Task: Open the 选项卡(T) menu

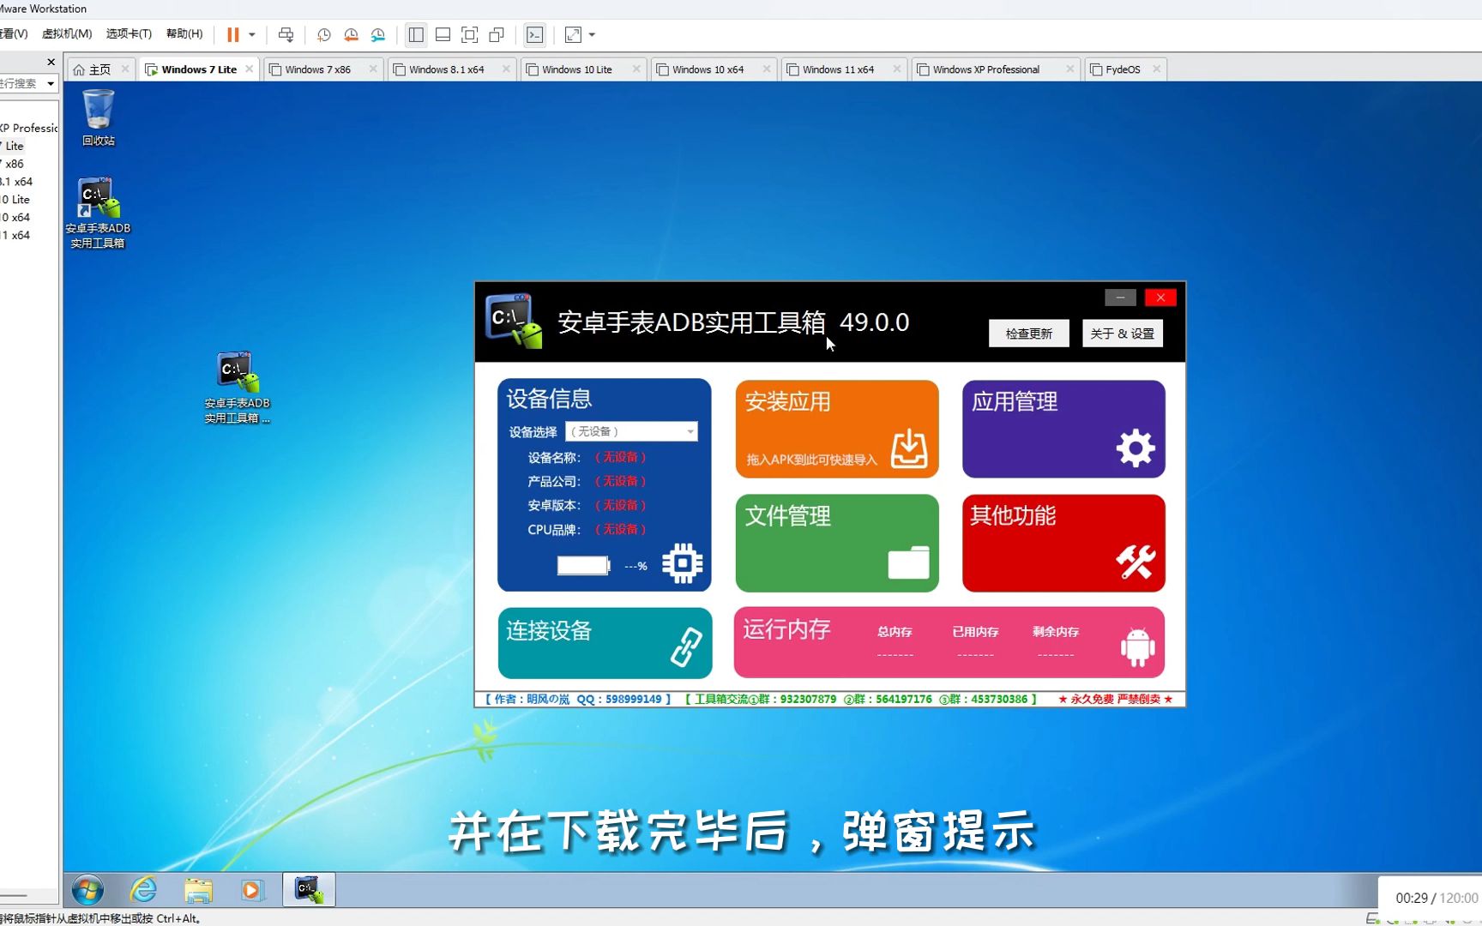Action: [x=129, y=34]
